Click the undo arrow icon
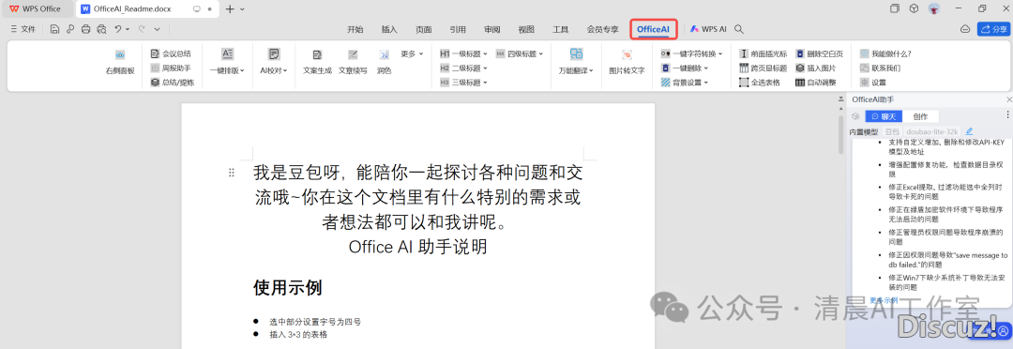The width and height of the screenshot is (1013, 349). [117, 29]
